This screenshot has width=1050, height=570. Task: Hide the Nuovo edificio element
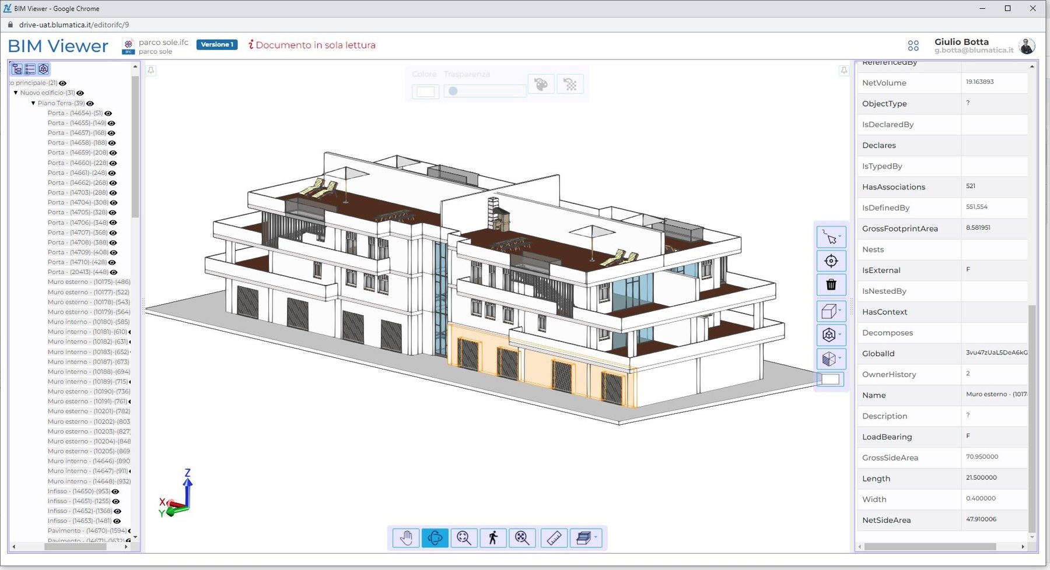click(x=80, y=93)
